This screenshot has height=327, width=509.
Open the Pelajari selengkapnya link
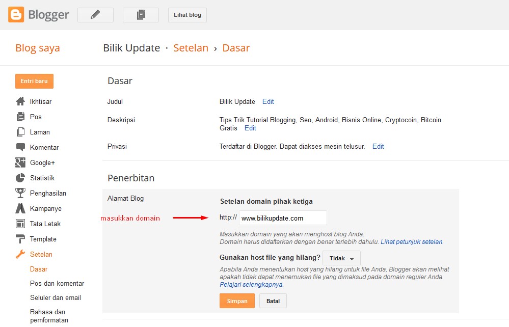[251, 285]
